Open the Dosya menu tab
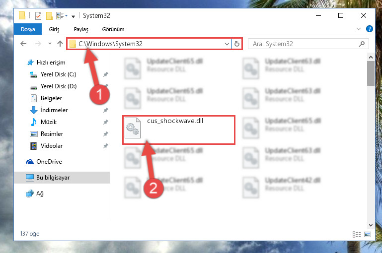382x253 pixels. point(28,29)
